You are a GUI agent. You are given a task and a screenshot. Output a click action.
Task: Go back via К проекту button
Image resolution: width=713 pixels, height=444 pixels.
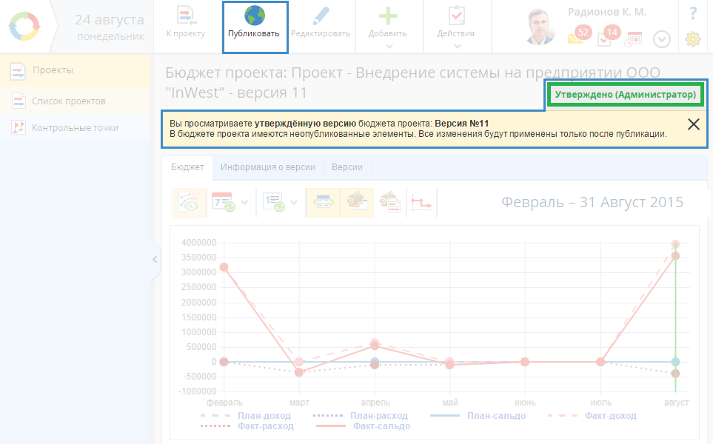(186, 23)
